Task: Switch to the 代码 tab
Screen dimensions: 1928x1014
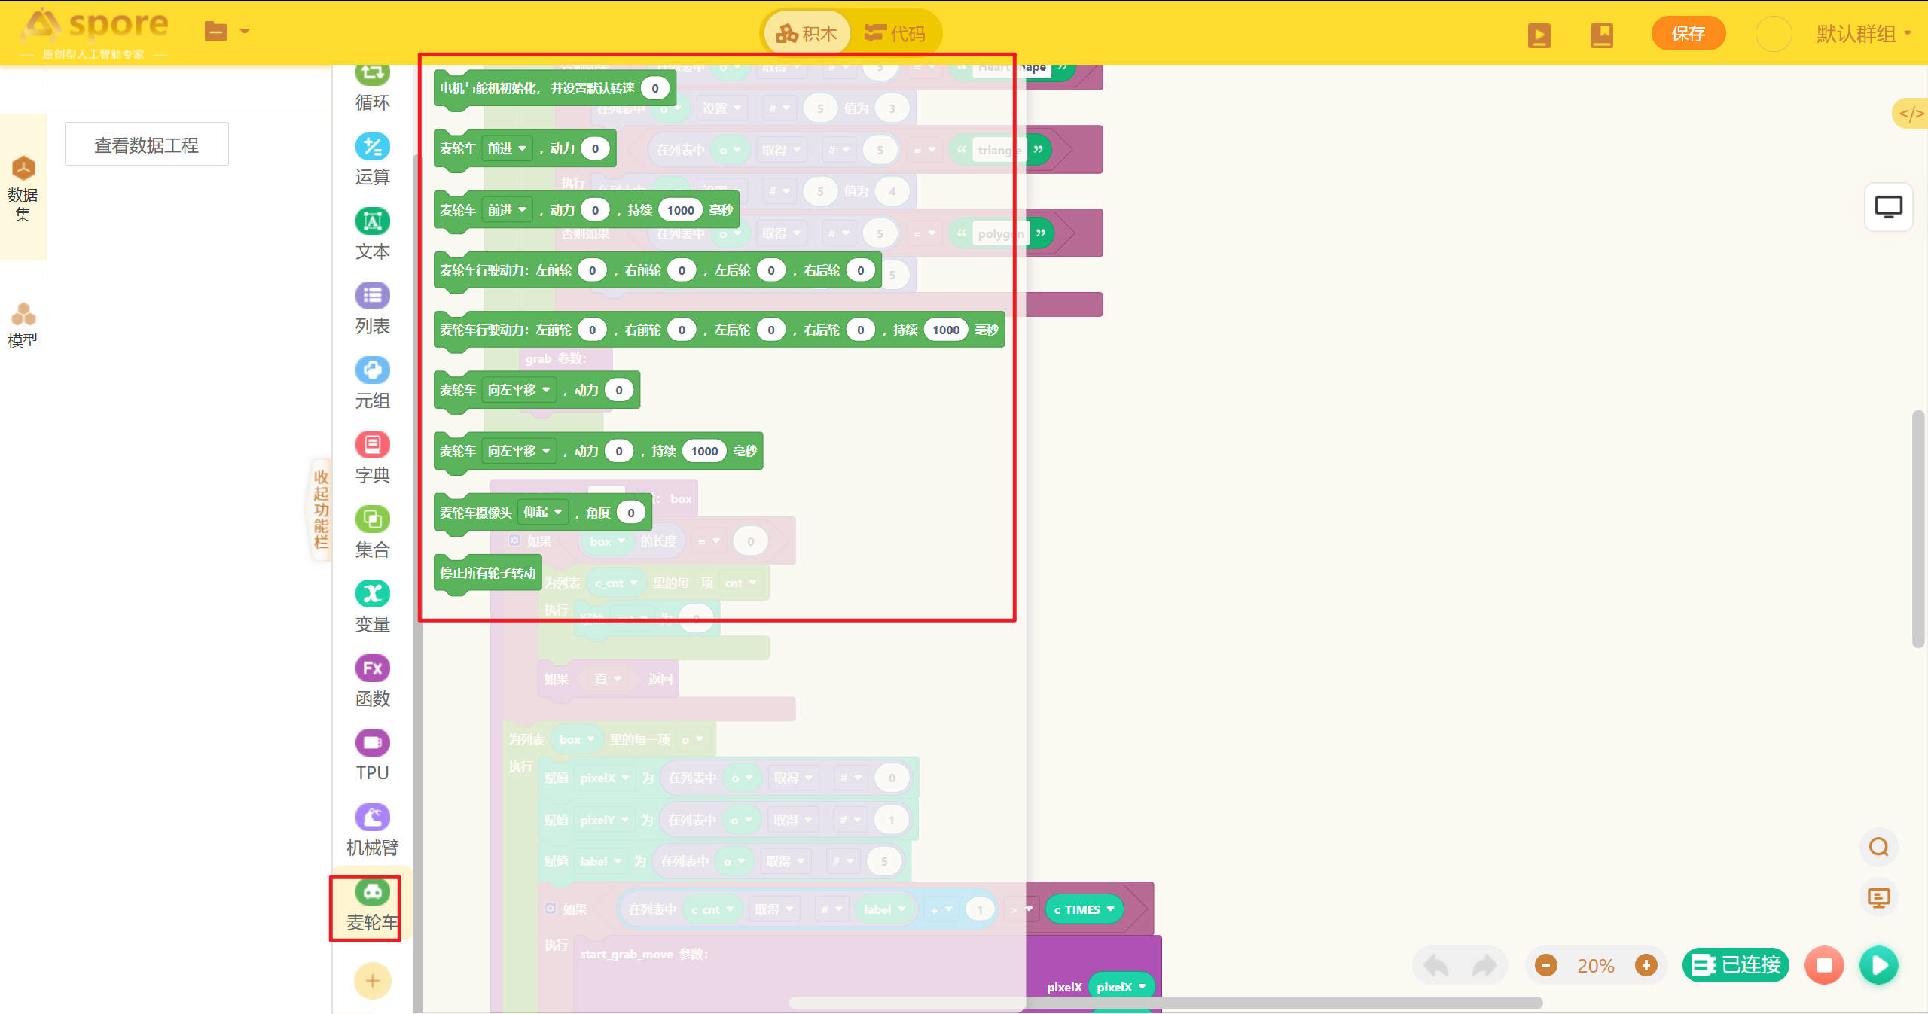Action: [895, 34]
